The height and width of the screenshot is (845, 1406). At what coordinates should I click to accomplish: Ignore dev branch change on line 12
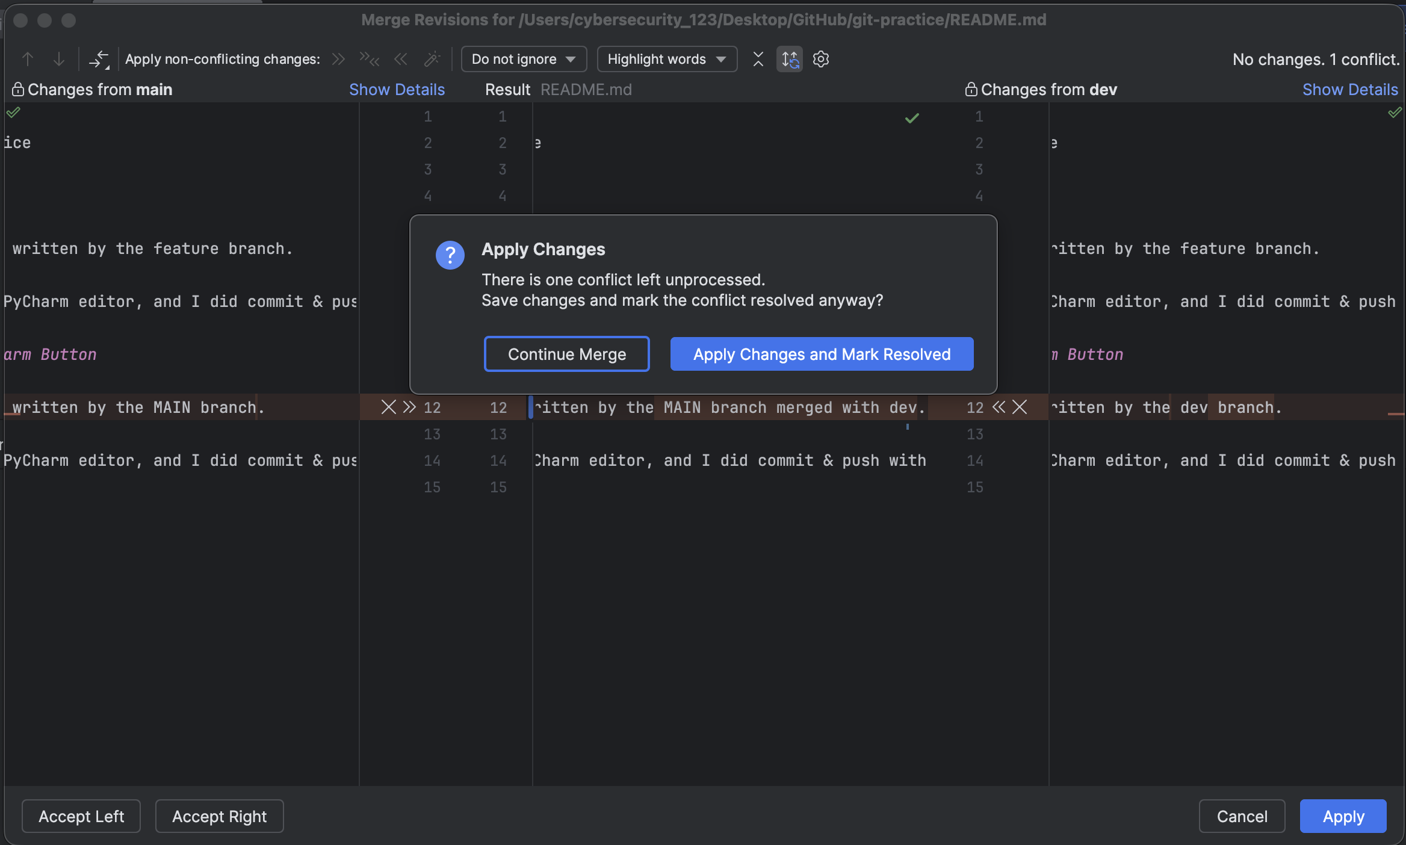click(x=1020, y=407)
